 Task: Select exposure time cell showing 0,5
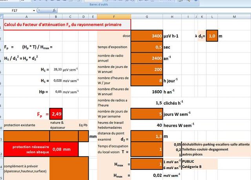click(x=147, y=47)
